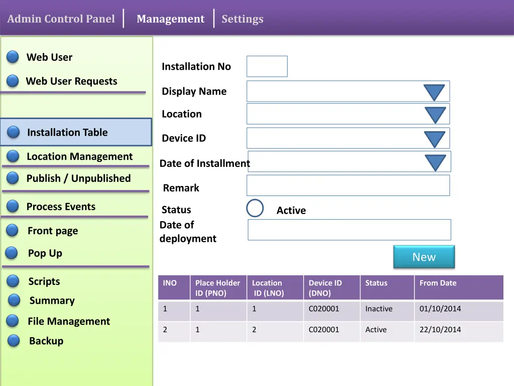The height and width of the screenshot is (386, 514).
Task: Click the blue bullet icon beside Web User
Action: [x=13, y=57]
